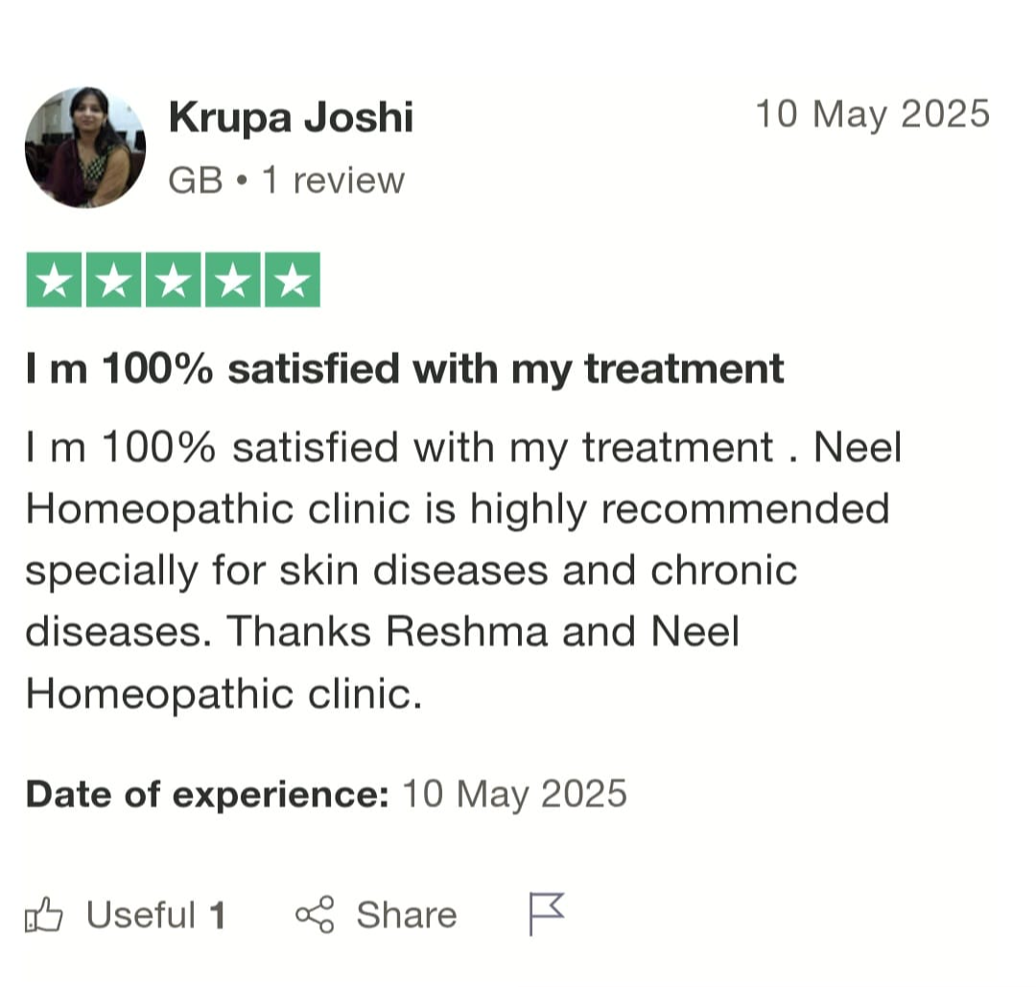The image size is (1036, 987).
Task: Mark review as Useful via text label
Action: [141, 915]
